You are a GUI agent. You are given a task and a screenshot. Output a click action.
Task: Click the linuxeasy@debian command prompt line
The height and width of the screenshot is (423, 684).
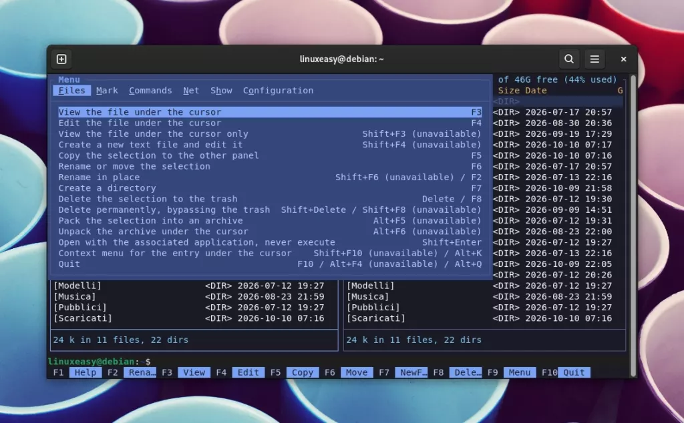(100, 362)
